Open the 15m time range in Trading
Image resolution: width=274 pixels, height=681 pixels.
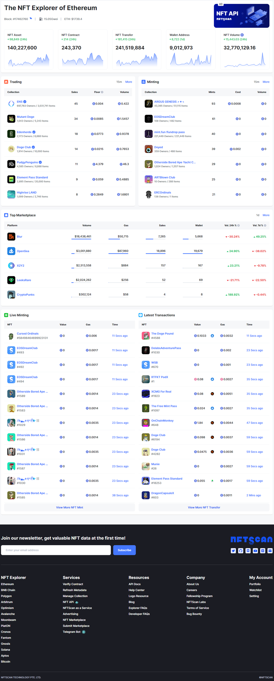click(119, 82)
